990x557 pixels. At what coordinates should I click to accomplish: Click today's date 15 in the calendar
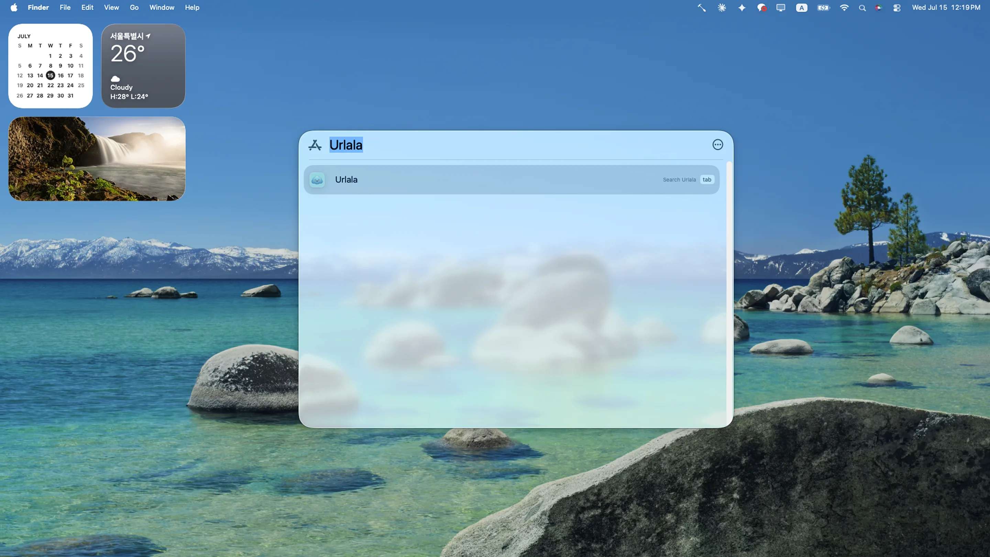click(x=50, y=75)
